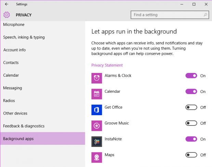
Task: Click the search magnifier icon
Action: coord(205,15)
